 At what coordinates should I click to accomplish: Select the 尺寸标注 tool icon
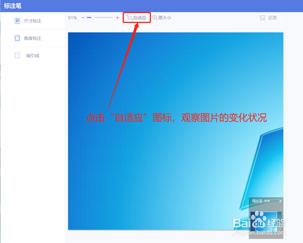17,21
